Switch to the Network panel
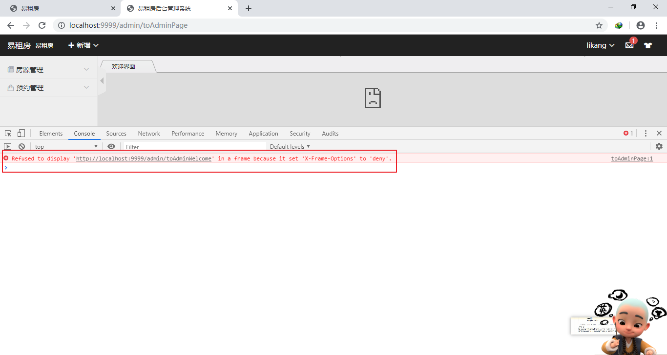667x355 pixels. (x=148, y=133)
